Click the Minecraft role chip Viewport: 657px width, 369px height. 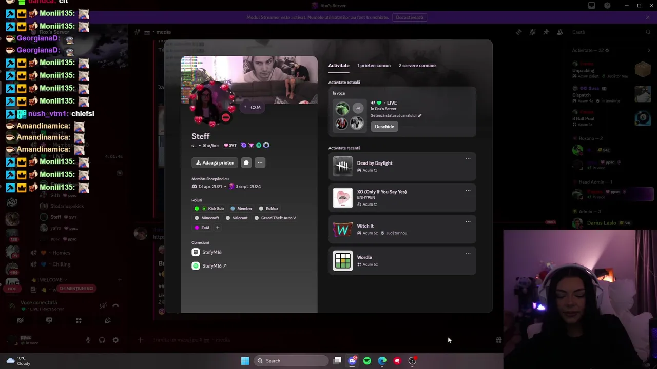click(x=207, y=218)
